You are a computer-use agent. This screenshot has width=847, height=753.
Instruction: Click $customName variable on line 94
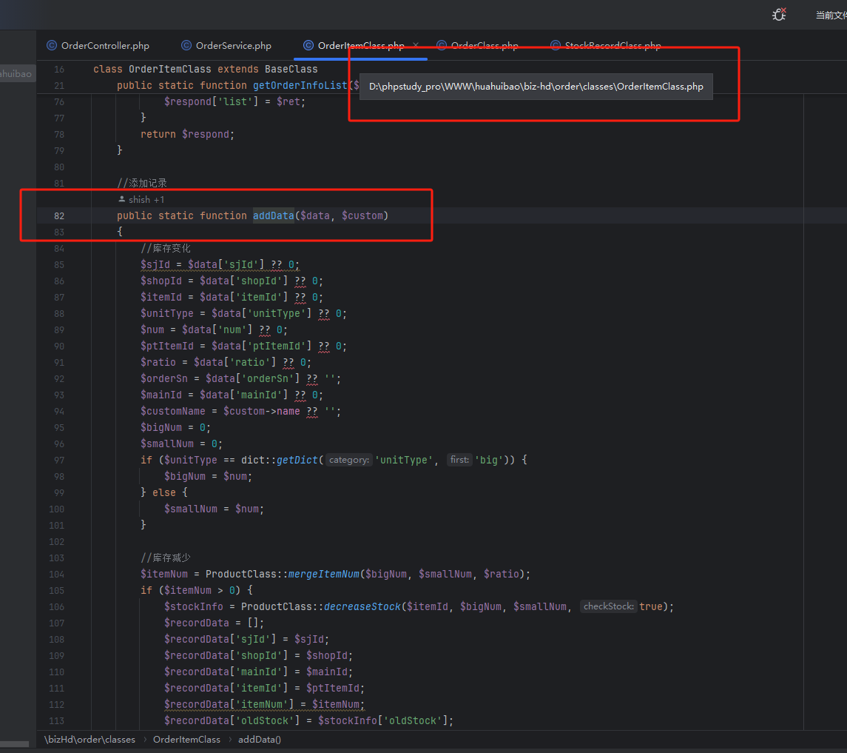tap(173, 412)
